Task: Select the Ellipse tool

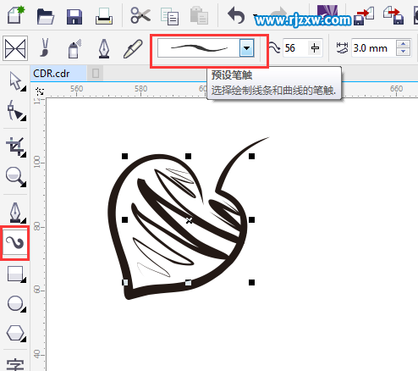Action: [x=16, y=304]
